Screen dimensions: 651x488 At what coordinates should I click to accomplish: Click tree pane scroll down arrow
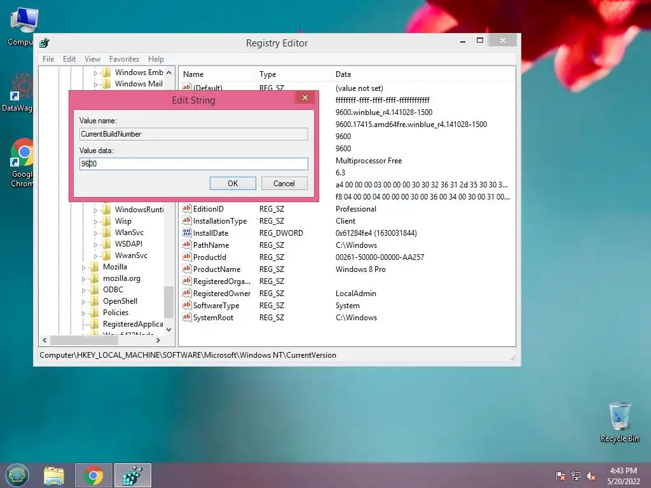pos(168,330)
